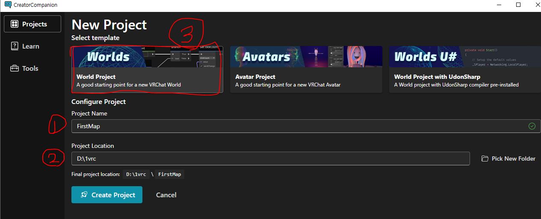Maximize the CreatorCompanion window
This screenshot has width=541, height=219.
(x=518, y=5)
